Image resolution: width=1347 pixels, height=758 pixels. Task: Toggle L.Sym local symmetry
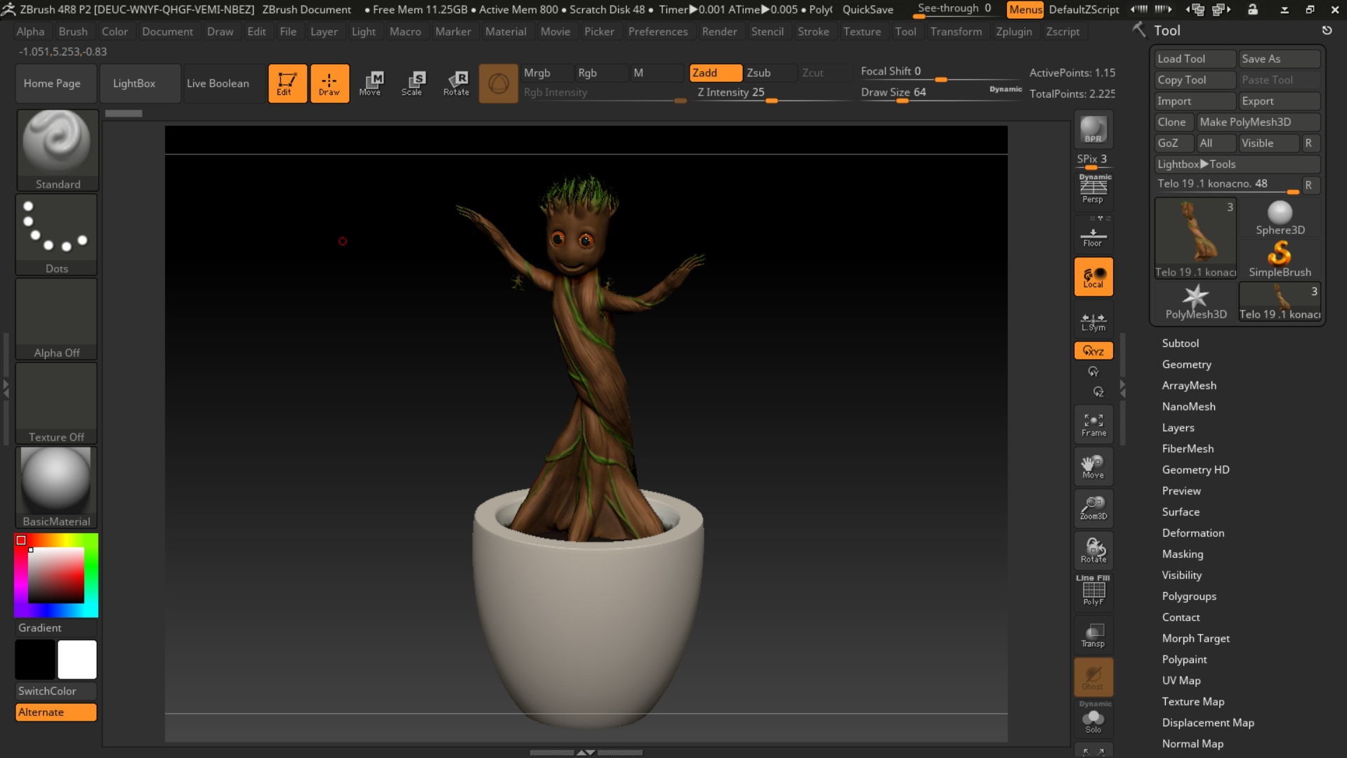(1093, 320)
